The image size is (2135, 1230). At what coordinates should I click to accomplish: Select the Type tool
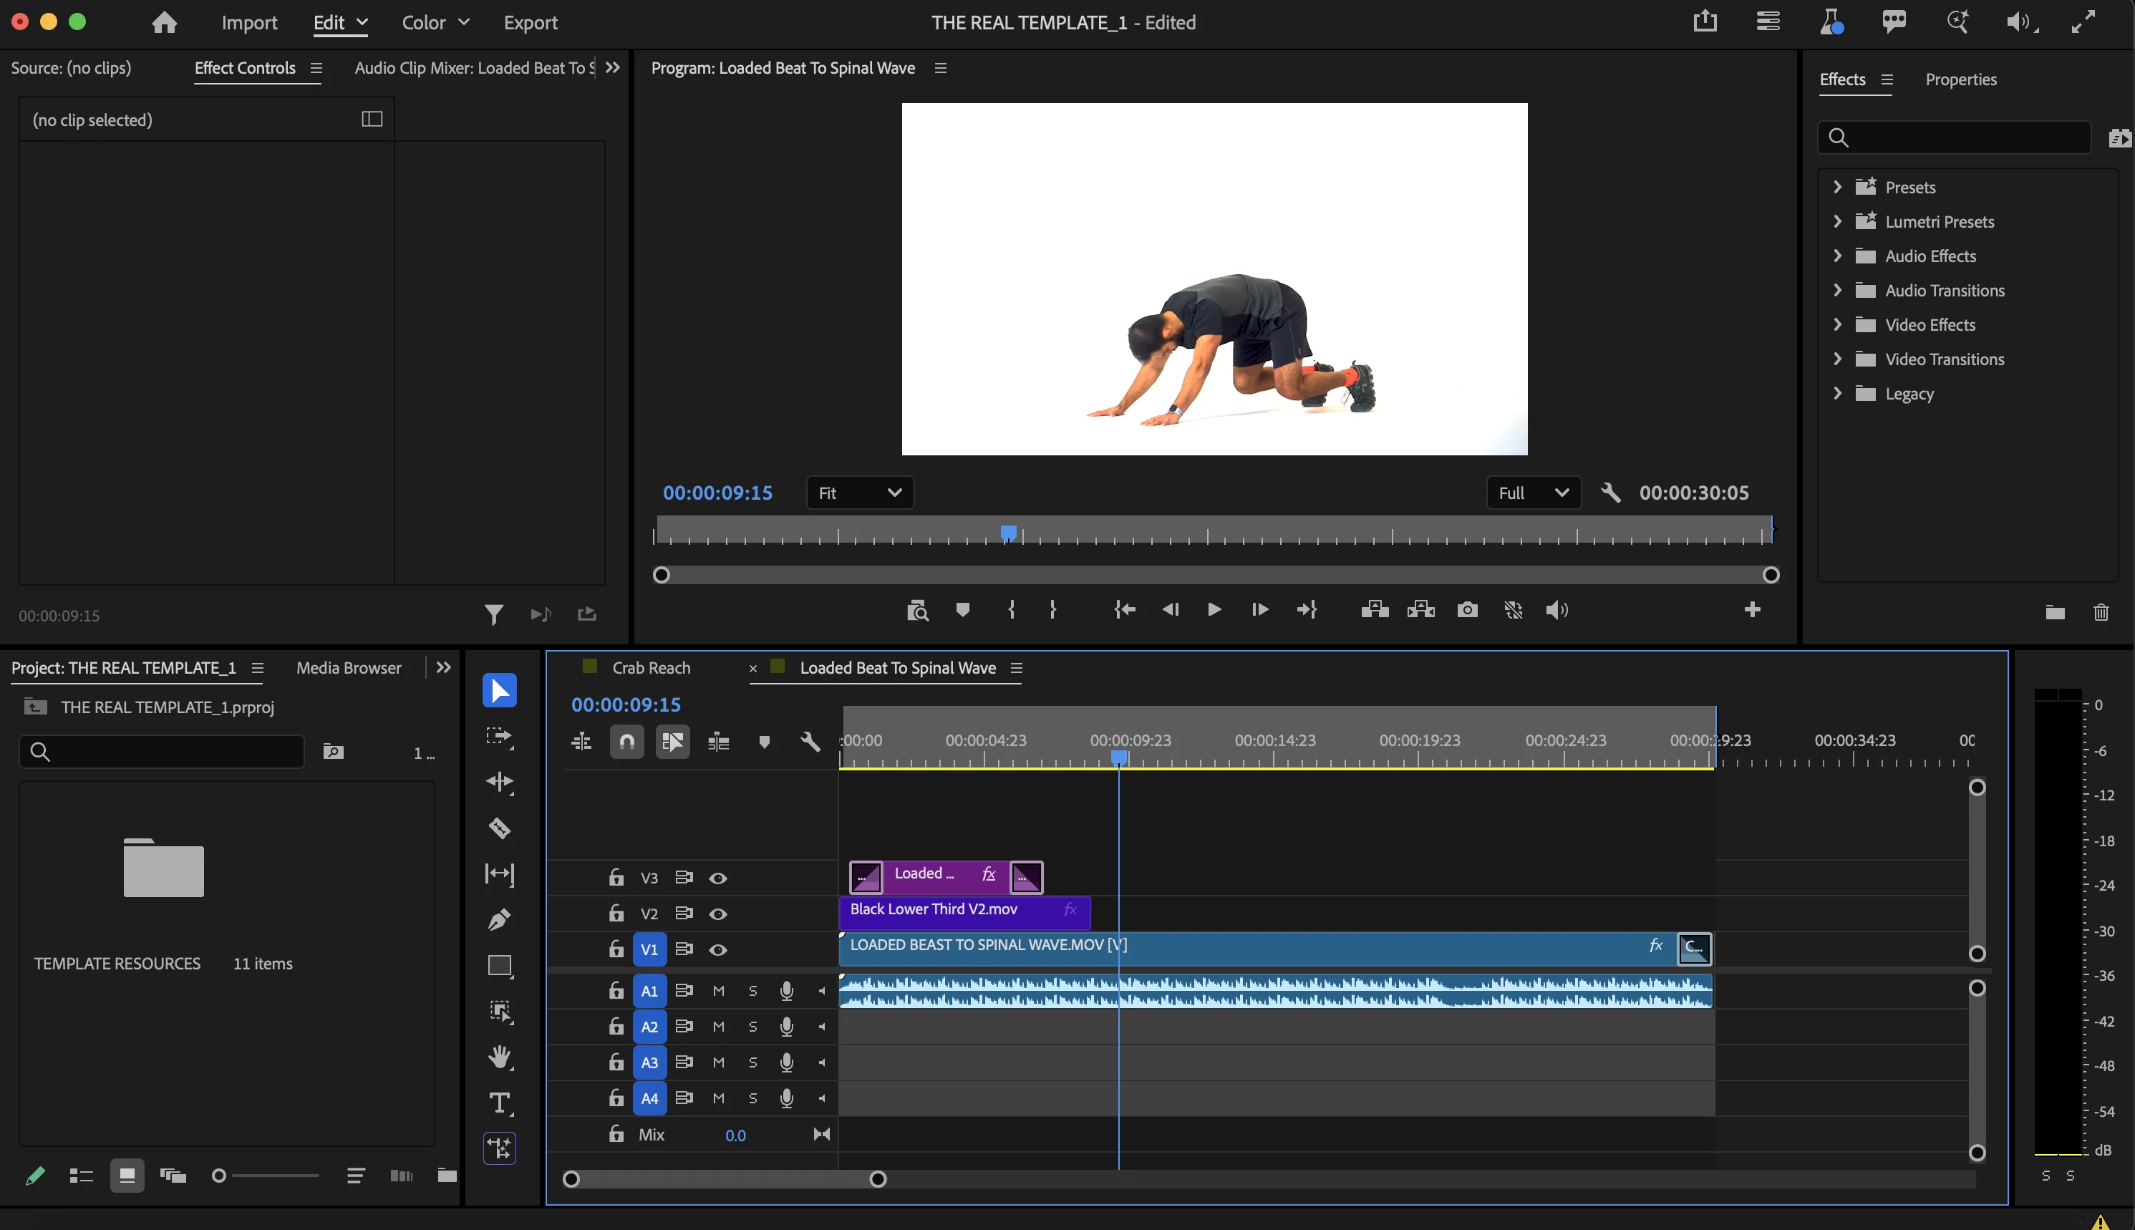(499, 1103)
